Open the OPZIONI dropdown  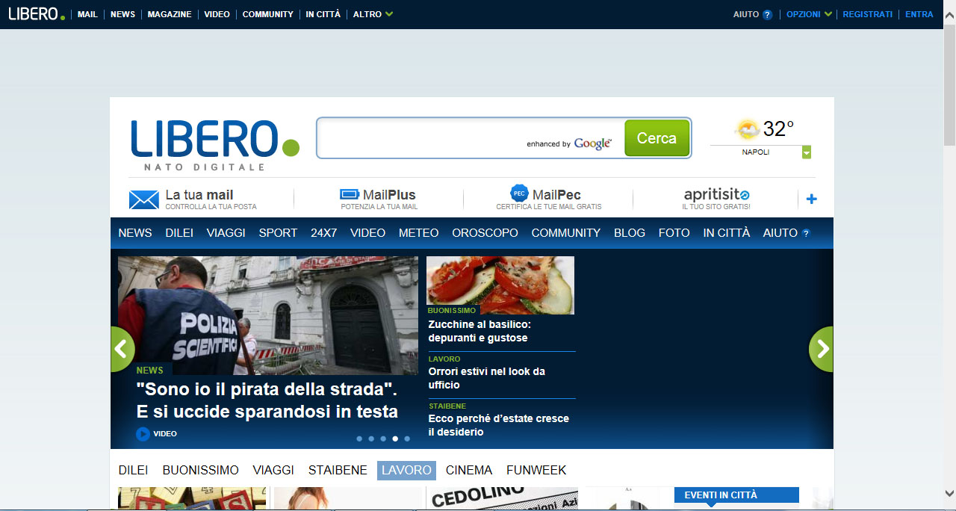[x=808, y=13]
